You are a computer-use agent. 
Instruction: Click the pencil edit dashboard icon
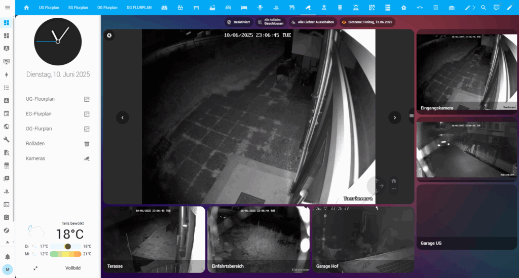tap(509, 8)
